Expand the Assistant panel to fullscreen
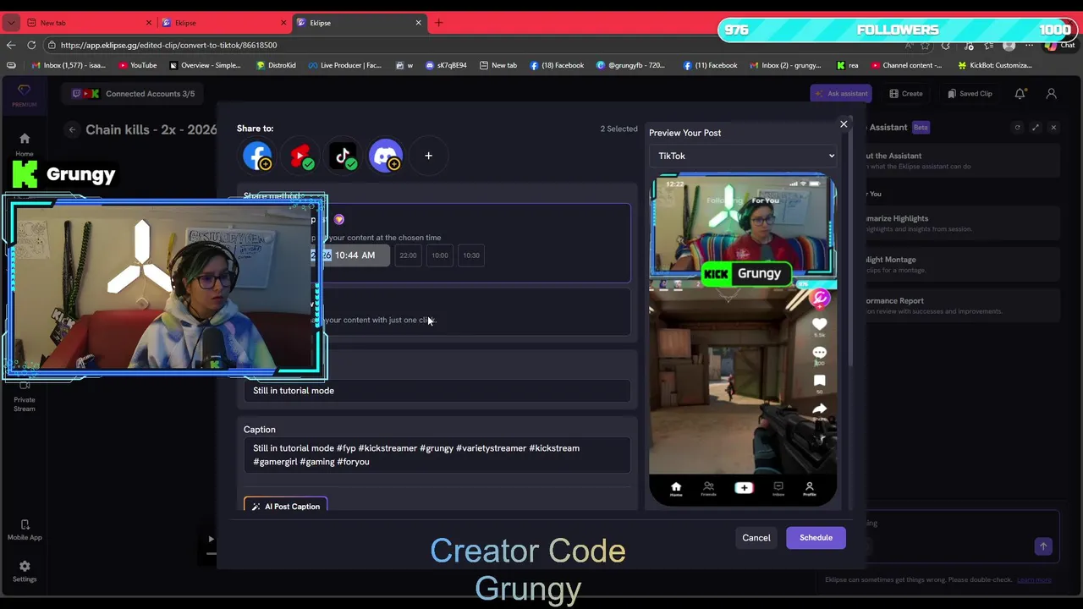Image resolution: width=1083 pixels, height=609 pixels. tap(1036, 128)
